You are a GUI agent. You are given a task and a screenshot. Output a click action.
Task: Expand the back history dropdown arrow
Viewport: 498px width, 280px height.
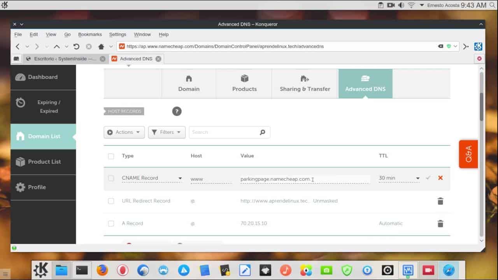27,46
